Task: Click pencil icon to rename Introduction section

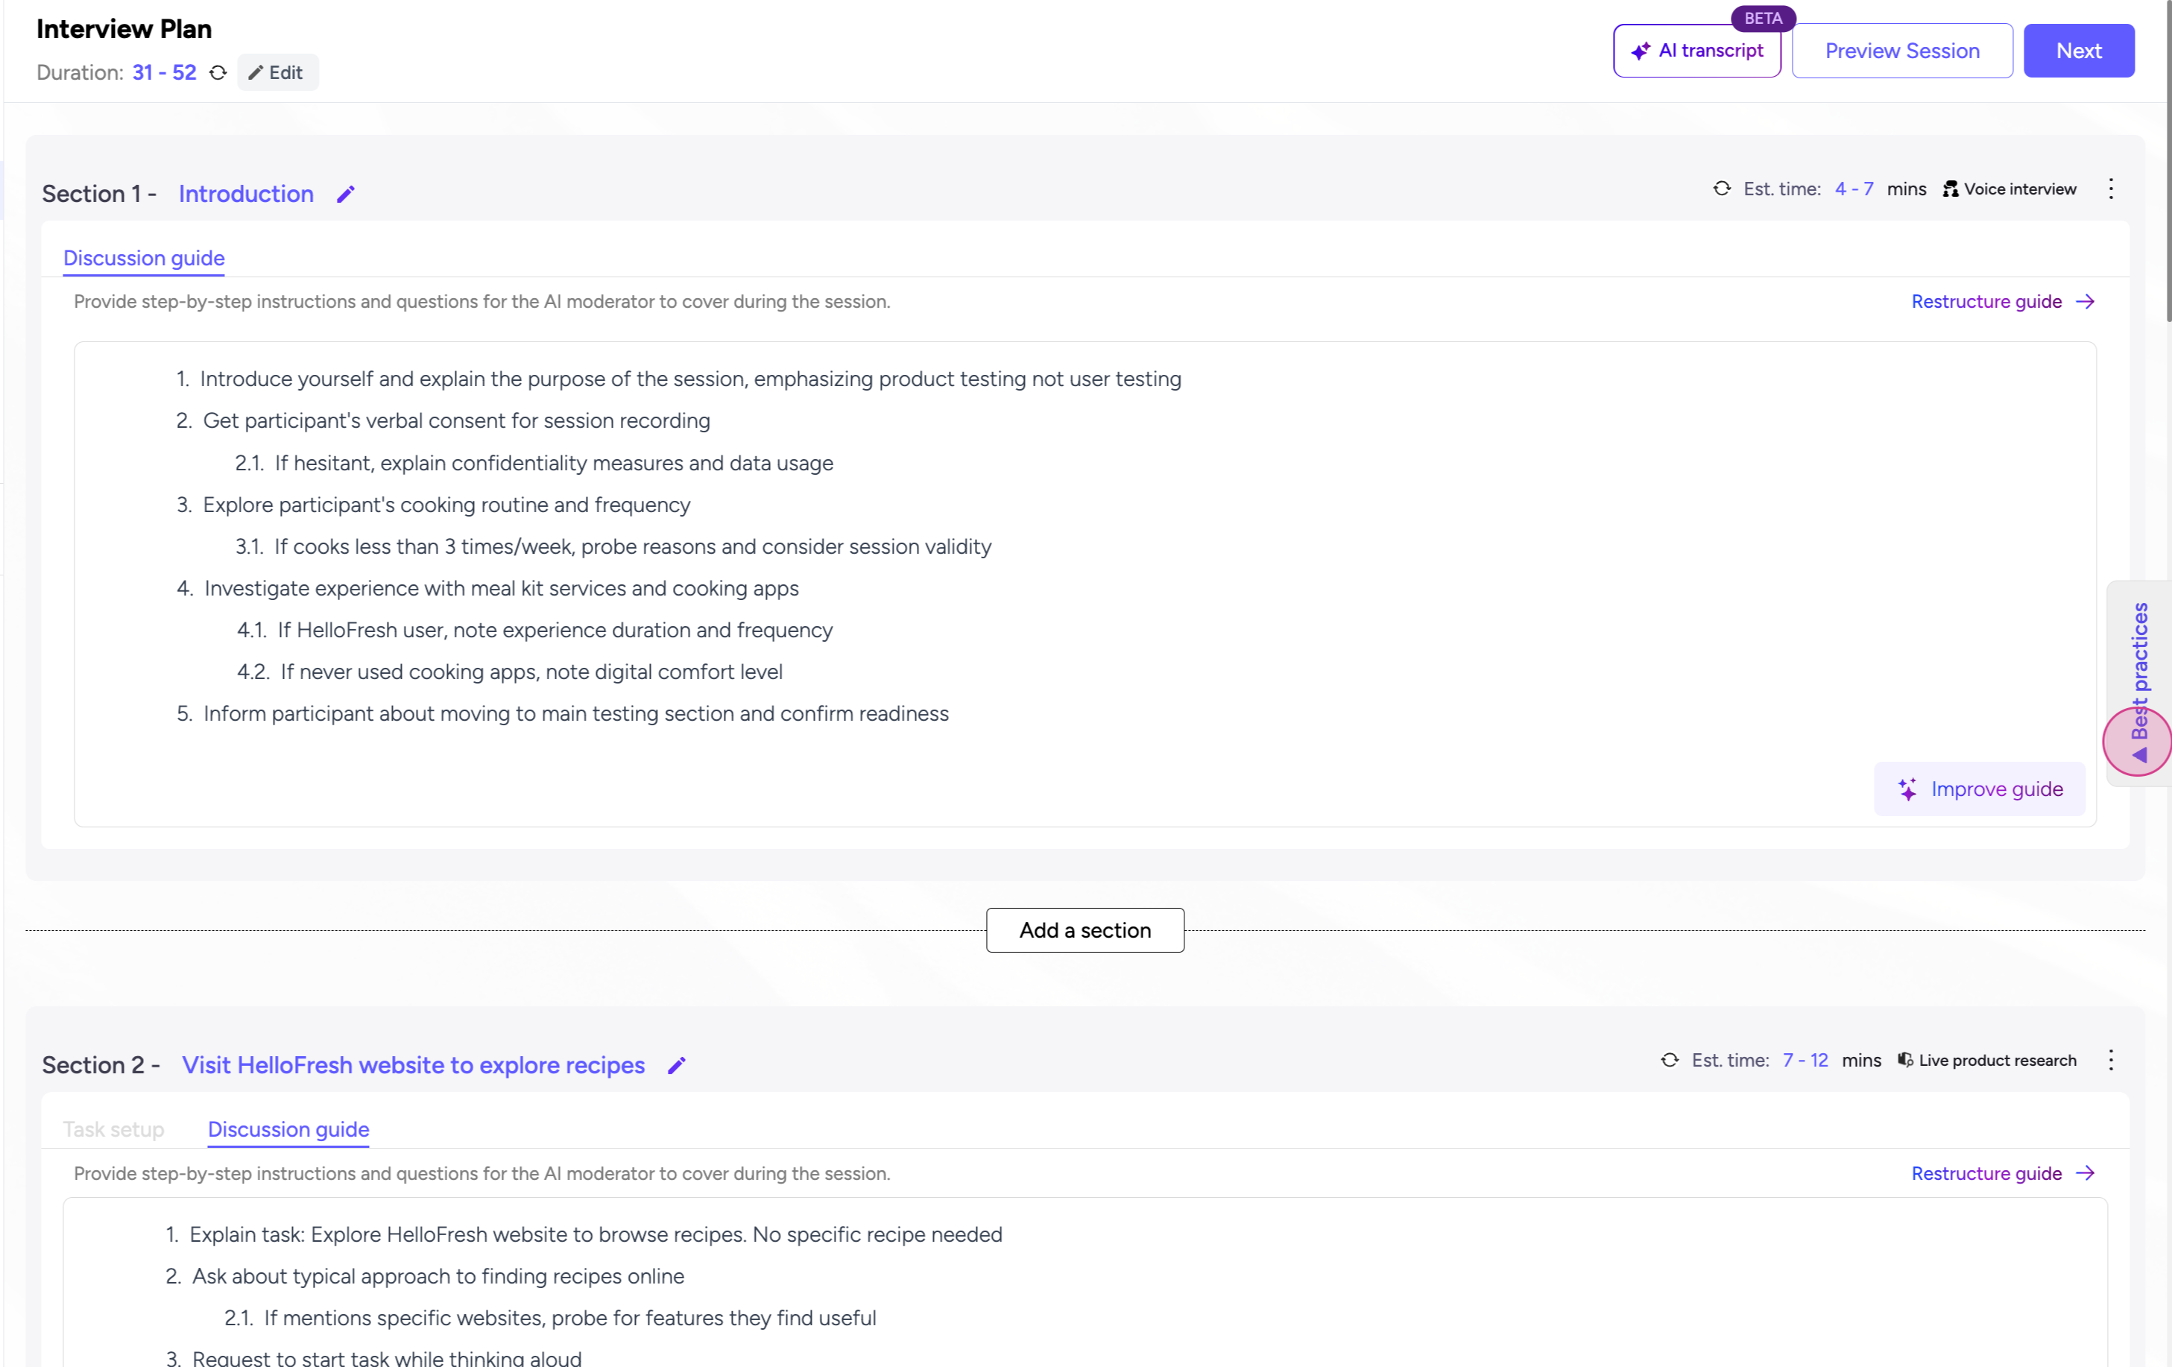Action: coord(345,194)
